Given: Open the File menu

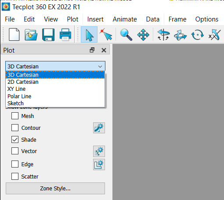Looking at the screenshot, I should (x=10, y=19).
